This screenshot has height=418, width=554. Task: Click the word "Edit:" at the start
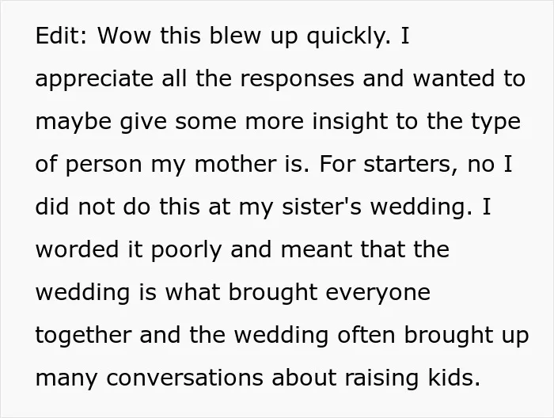pyautogui.click(x=61, y=36)
